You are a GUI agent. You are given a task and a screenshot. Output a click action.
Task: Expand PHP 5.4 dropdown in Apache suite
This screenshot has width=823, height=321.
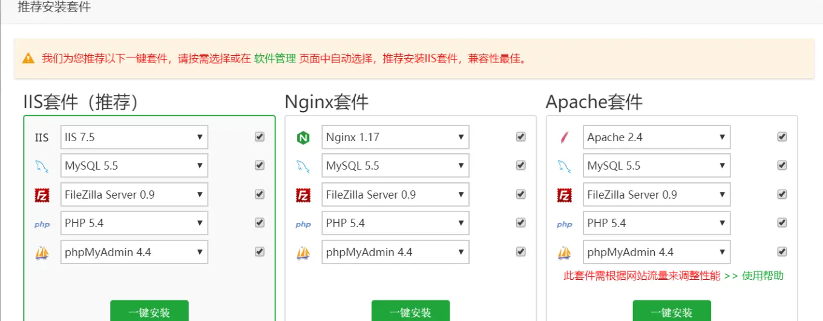click(657, 223)
